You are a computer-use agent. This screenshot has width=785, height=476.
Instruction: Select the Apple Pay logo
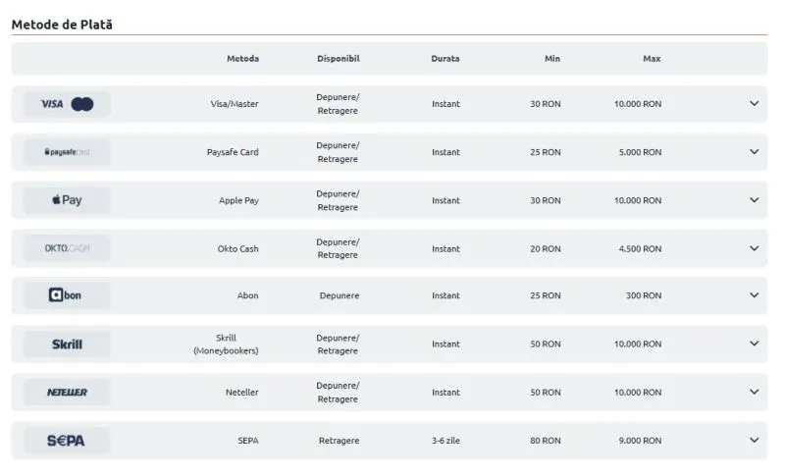point(67,200)
